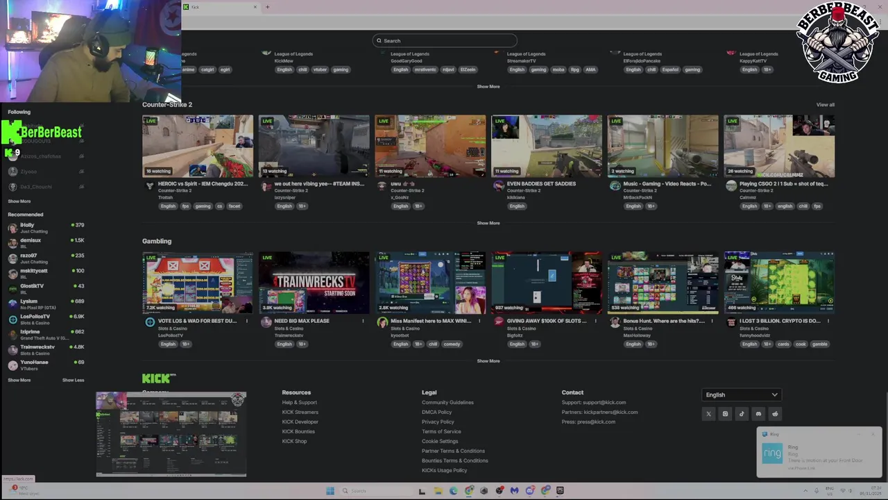Open Terms of Service link

point(441,432)
